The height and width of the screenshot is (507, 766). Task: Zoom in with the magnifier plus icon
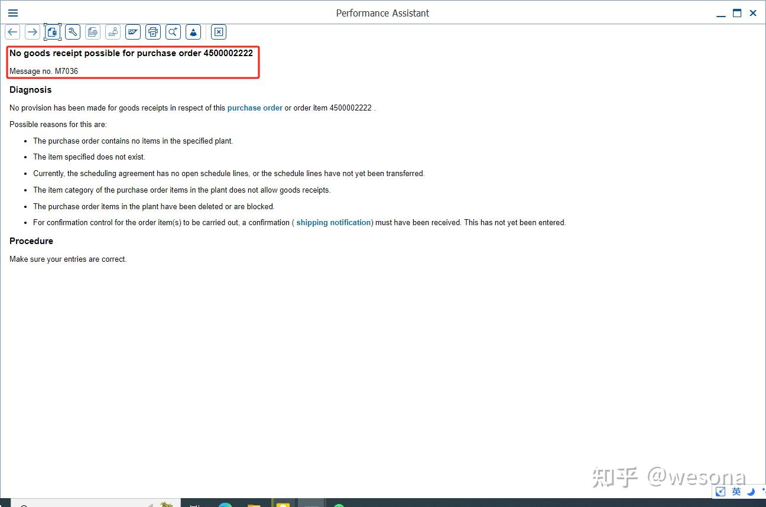click(x=173, y=32)
